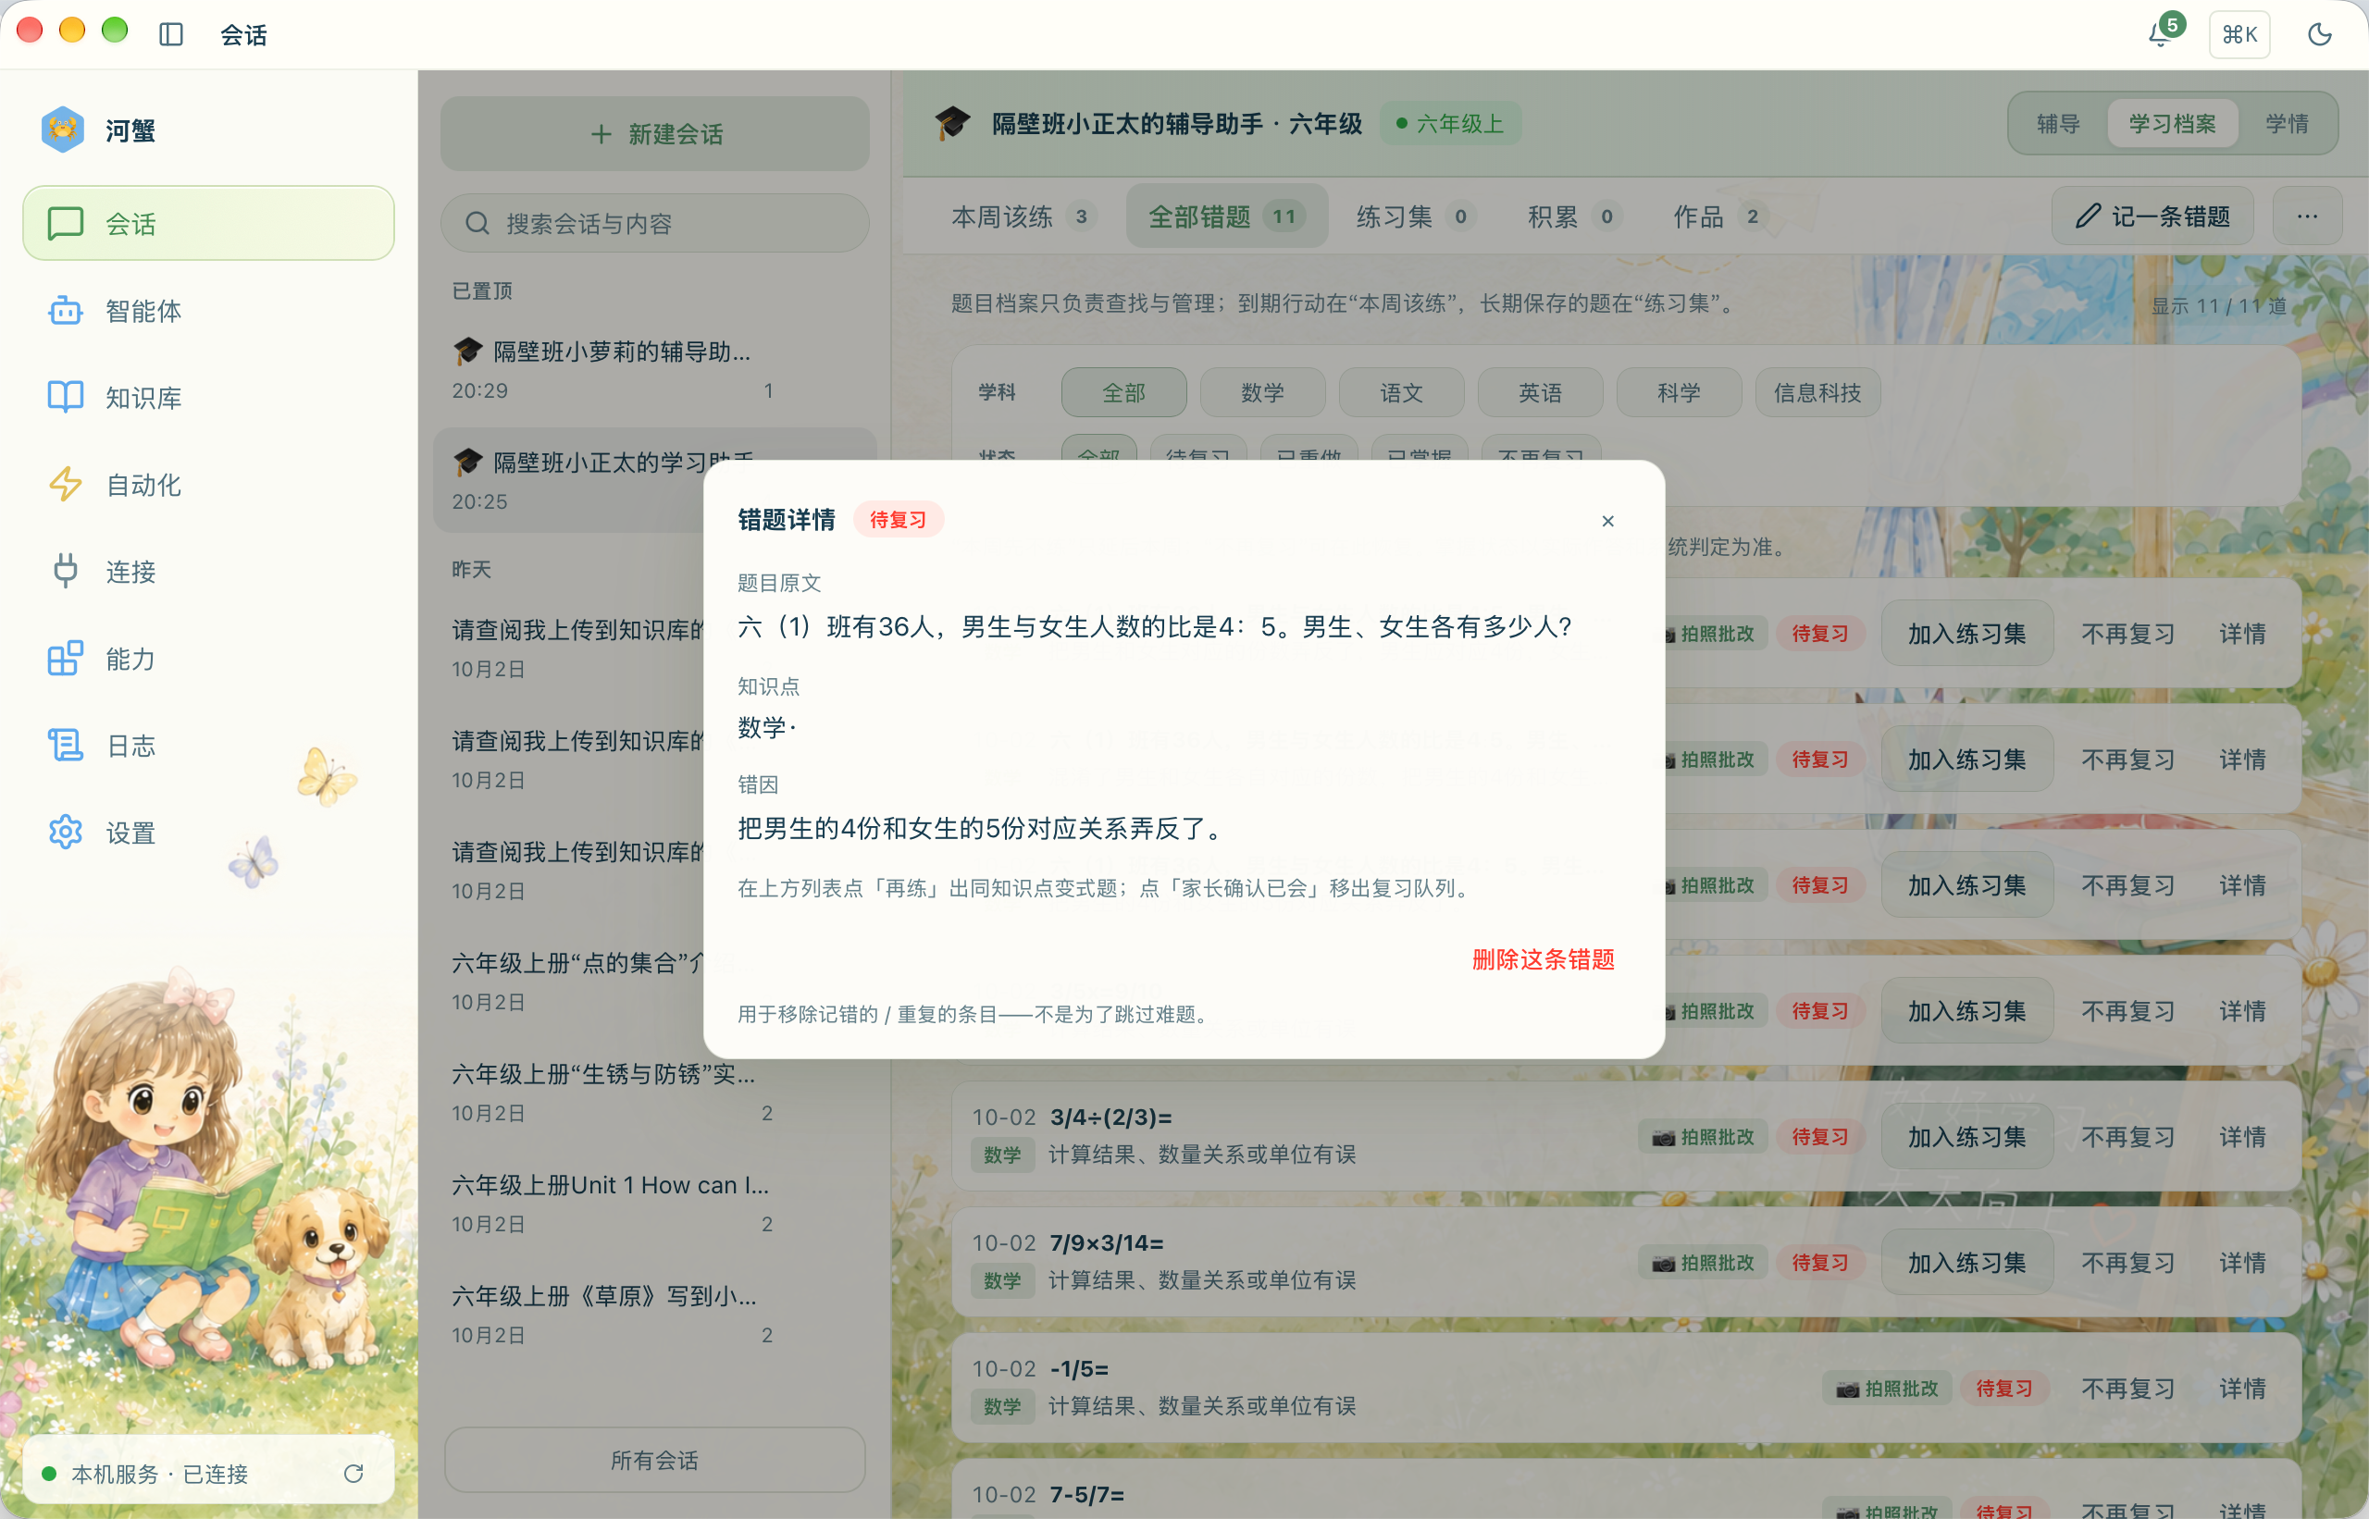
Task: Mark 3/4÷(2/3)= as 不再复习
Action: tap(2128, 1136)
